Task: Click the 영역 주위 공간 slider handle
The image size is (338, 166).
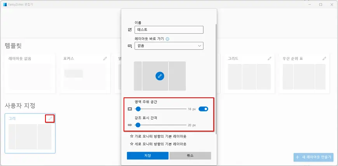Action: click(138, 109)
